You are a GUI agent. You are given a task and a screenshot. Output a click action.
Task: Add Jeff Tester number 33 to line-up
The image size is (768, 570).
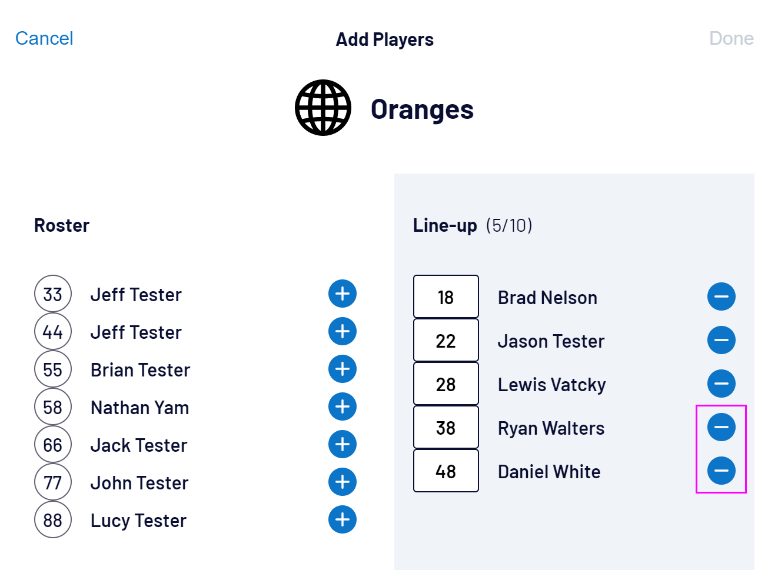tap(343, 294)
